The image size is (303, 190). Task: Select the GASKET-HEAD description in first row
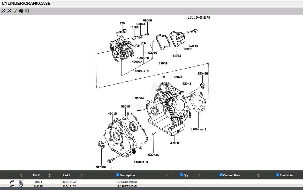point(127,182)
